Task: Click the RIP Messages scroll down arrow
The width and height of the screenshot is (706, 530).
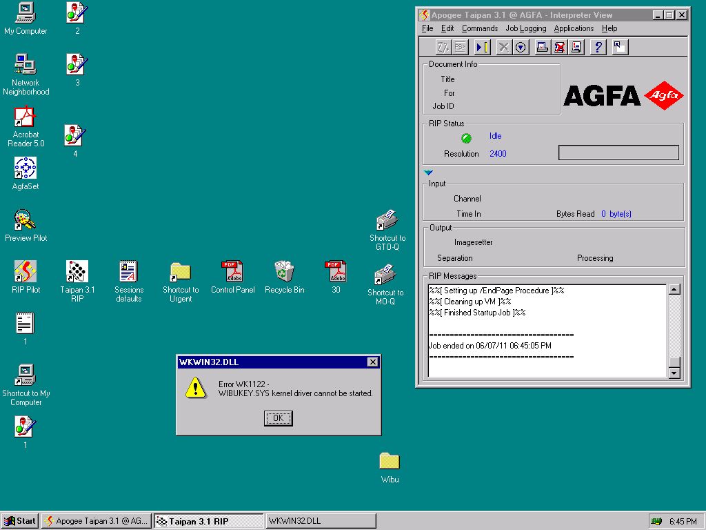Action: [x=674, y=373]
